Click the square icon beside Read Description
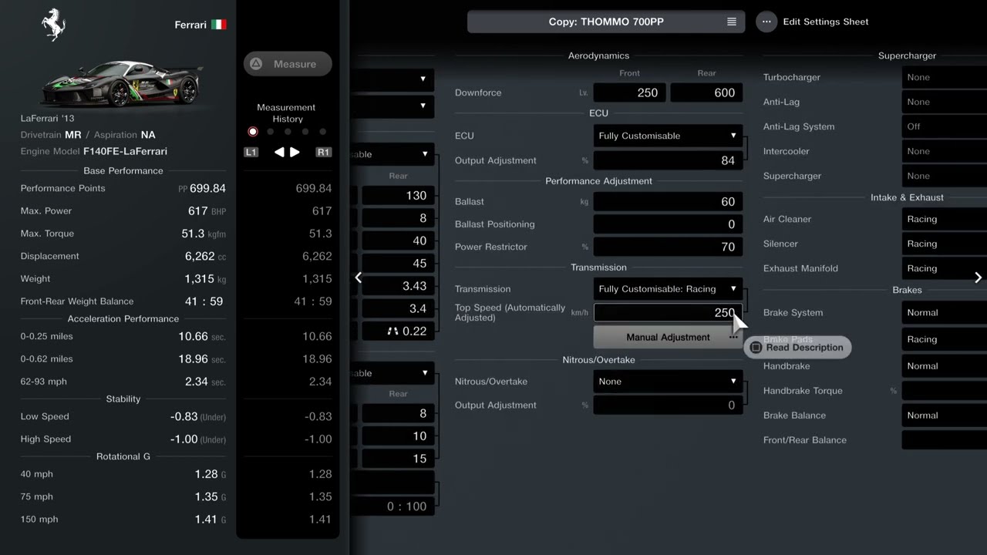 (x=756, y=348)
